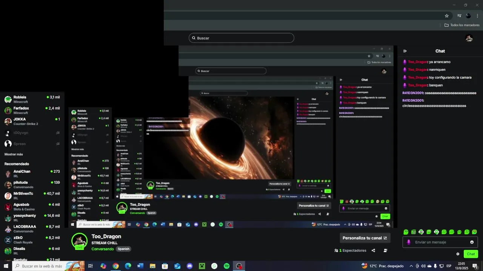Open Spotify from the taskbar
Screen dimensions: 483x271
pos(226,266)
